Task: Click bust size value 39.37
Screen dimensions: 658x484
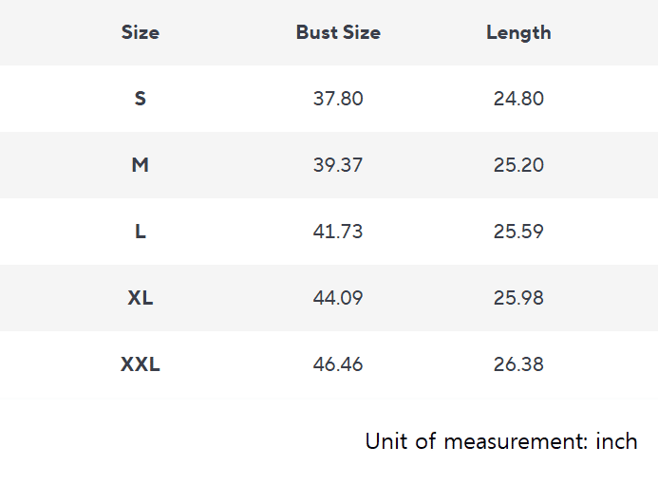Action: 338,165
